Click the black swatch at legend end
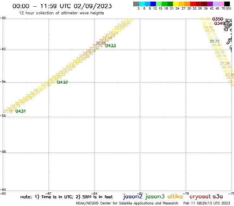Screen dimensions: 234x206 click(227, 4)
